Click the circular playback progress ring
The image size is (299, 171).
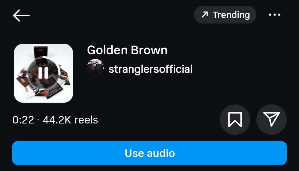point(43,73)
